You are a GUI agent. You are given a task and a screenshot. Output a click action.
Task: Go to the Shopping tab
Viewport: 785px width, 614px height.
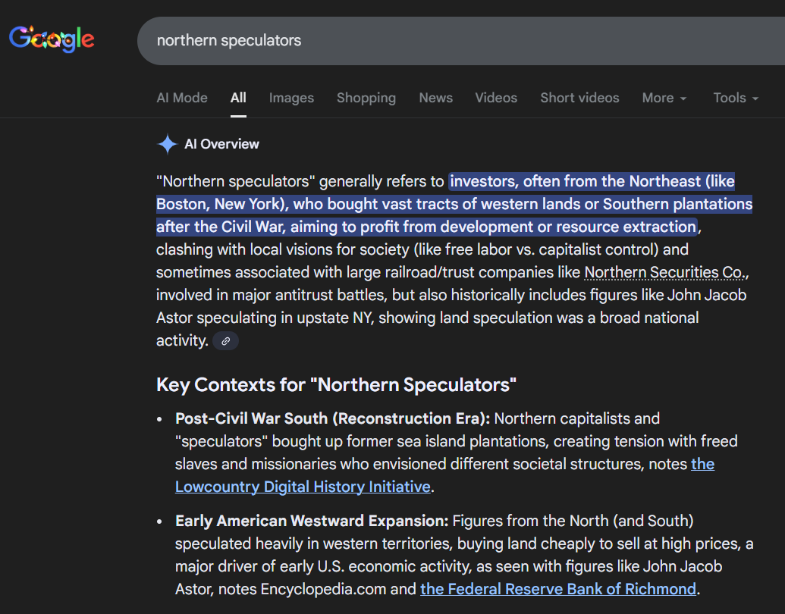click(366, 98)
